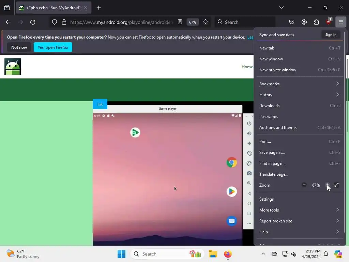Tap the emulator home circle button

tap(249, 203)
